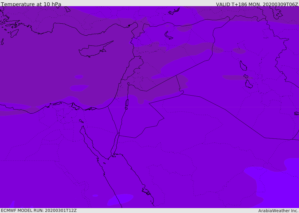Screen dimensions: 299x213
Task: Click the 'VALID T+186 MON. 20200309T06Z' timestamp
Action: click(257, 4)
